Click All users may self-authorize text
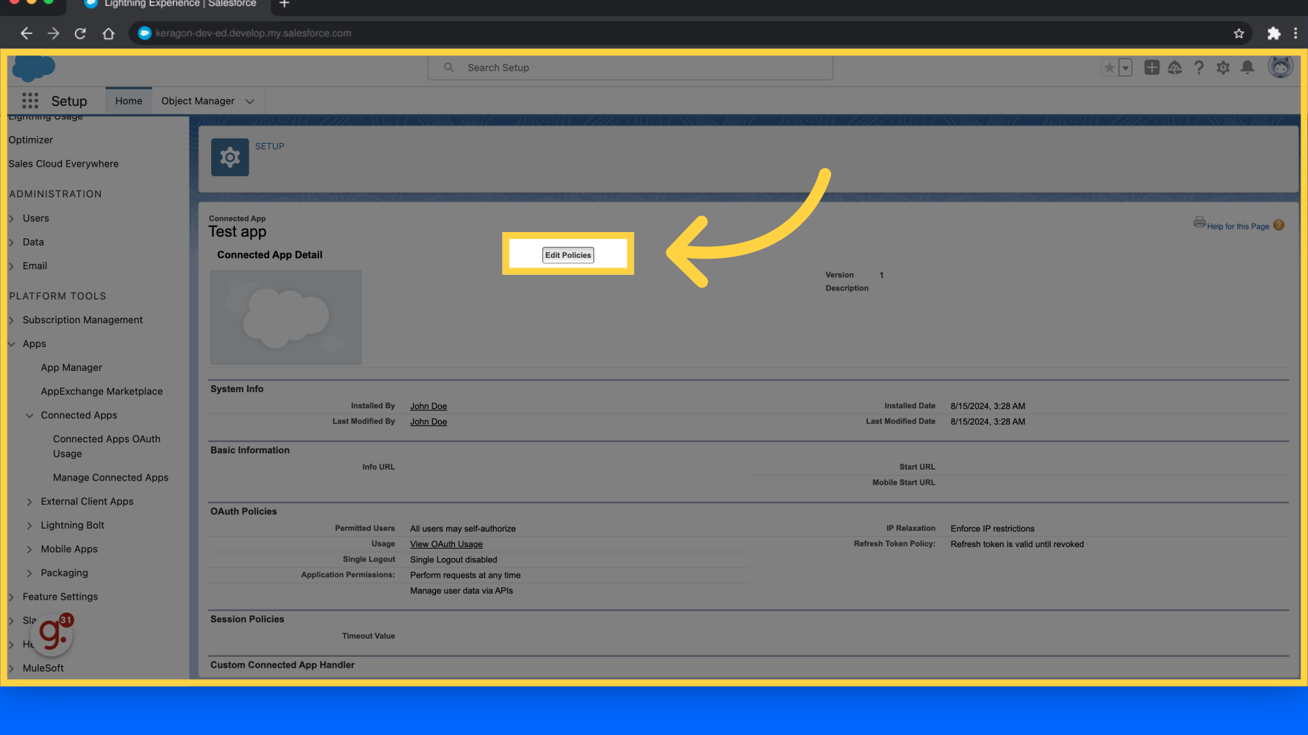This screenshot has width=1308, height=735. pyautogui.click(x=463, y=529)
